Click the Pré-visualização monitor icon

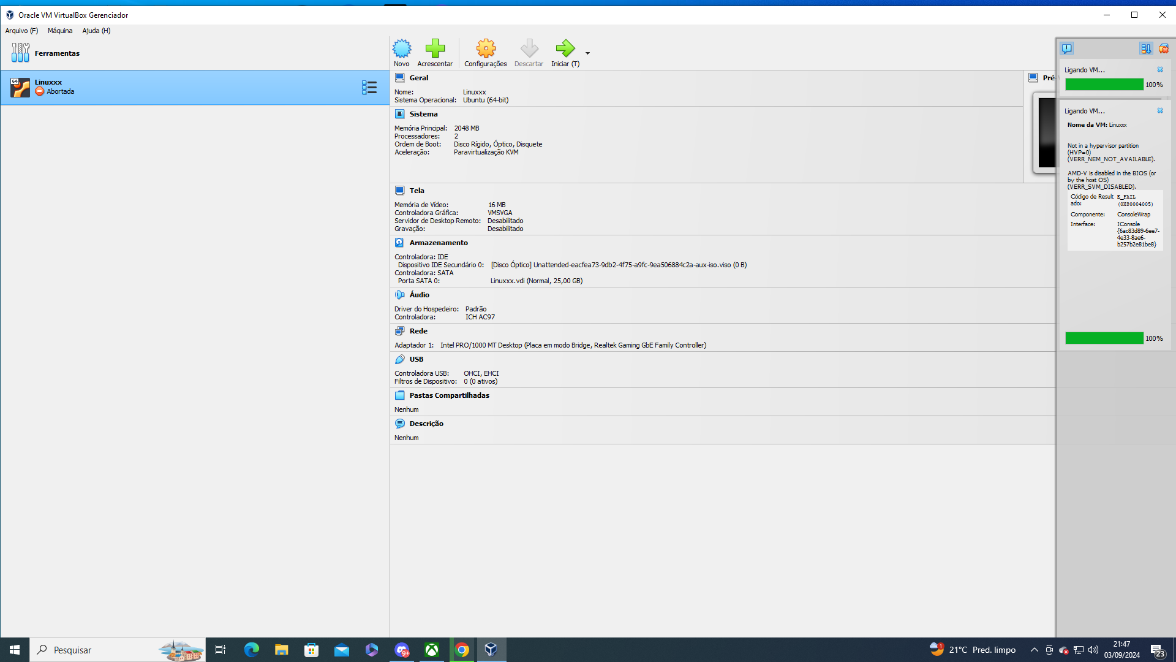pyautogui.click(x=1033, y=78)
